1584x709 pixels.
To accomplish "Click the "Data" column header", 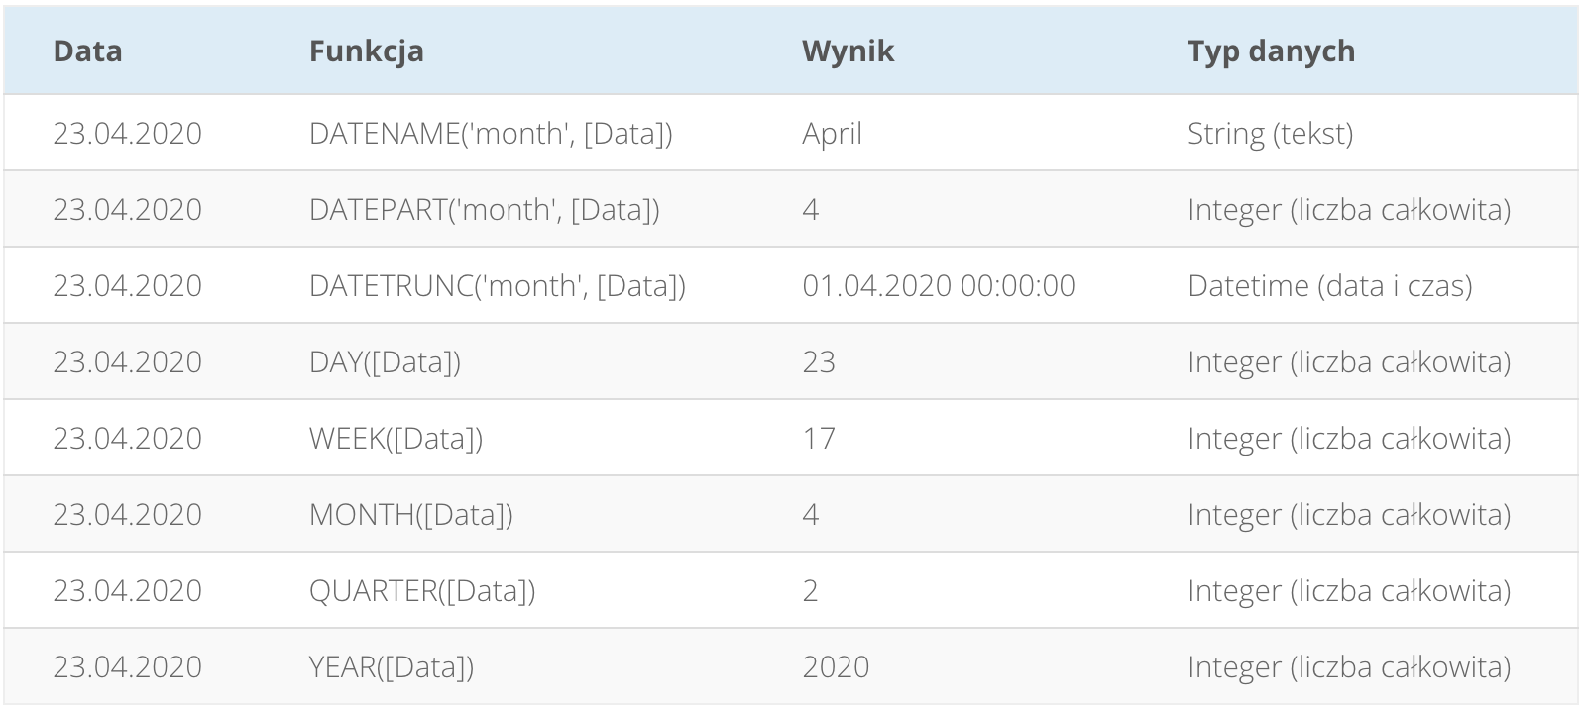I will pos(87,51).
